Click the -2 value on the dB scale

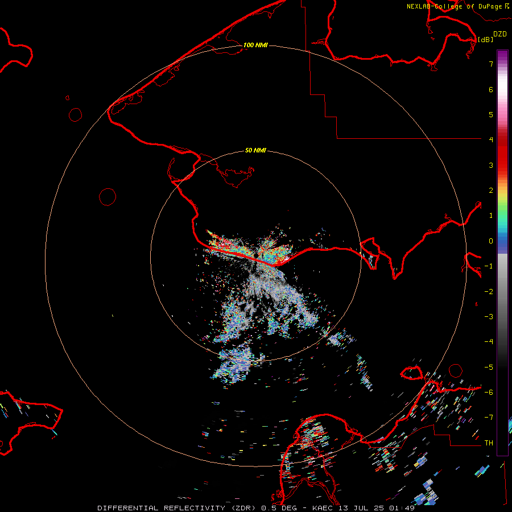pos(489,292)
